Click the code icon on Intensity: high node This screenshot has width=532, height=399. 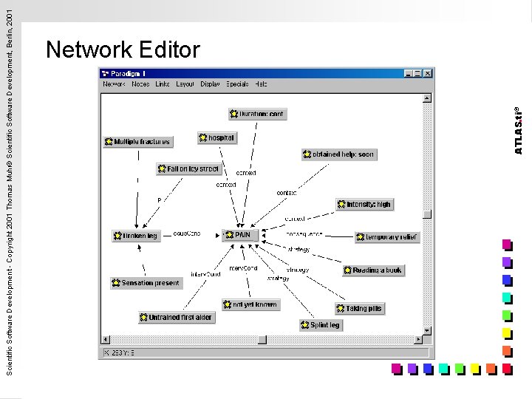341,204
